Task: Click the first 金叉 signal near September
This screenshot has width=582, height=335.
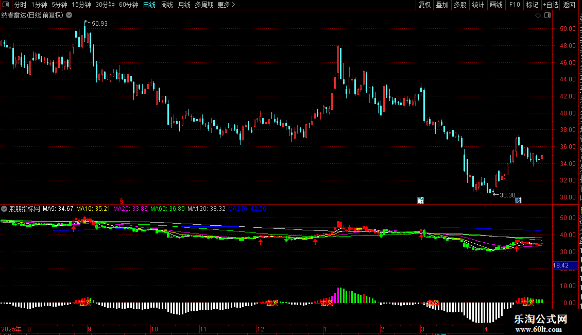Action: click(x=85, y=303)
